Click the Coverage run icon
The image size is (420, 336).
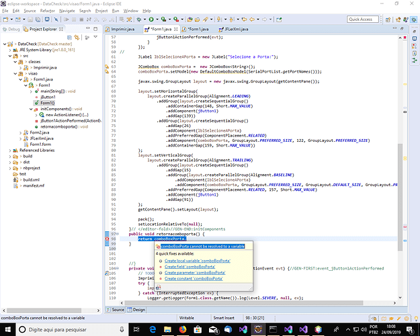tap(163, 19)
